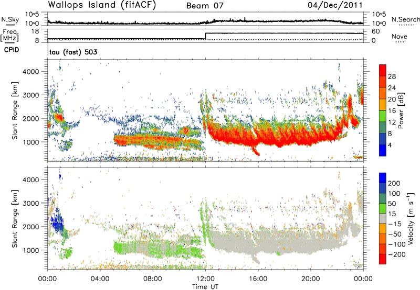420x290 pixels.
Task: Click the date '04/Dec/2011'
Action: point(335,5)
